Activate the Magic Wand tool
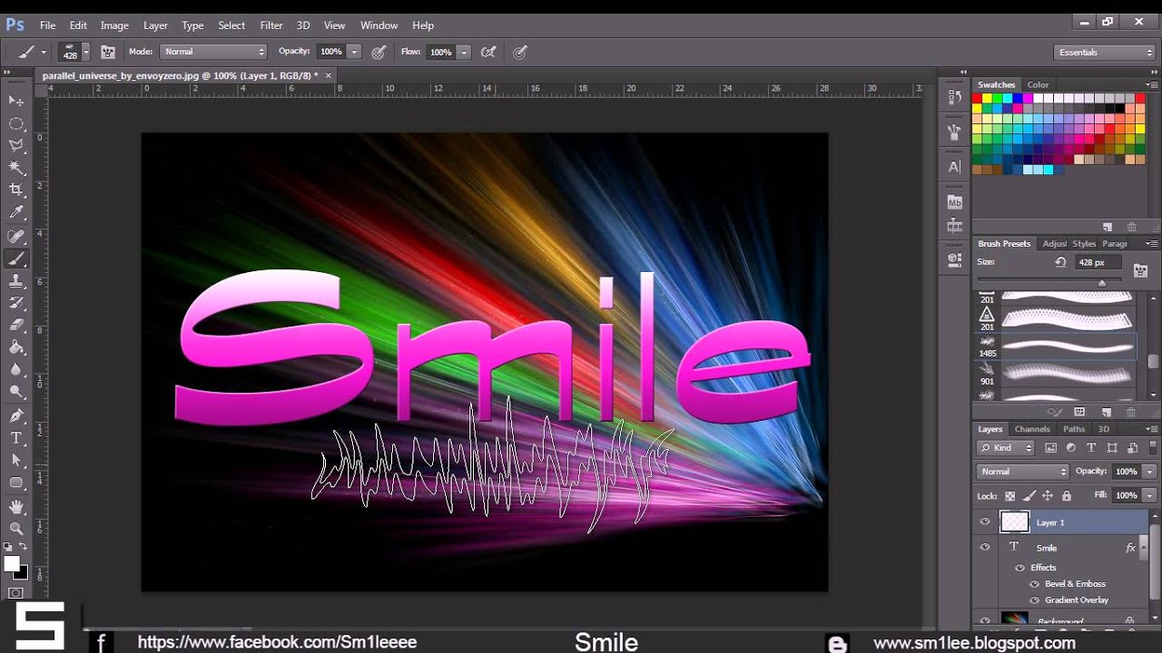Image resolution: width=1162 pixels, height=653 pixels. 16,168
